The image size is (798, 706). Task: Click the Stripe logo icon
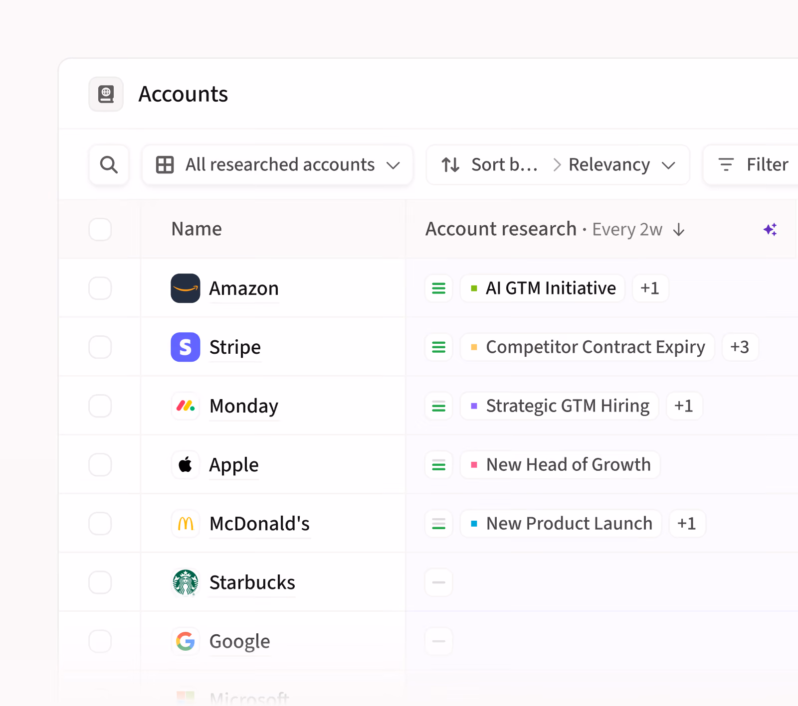[x=186, y=347]
